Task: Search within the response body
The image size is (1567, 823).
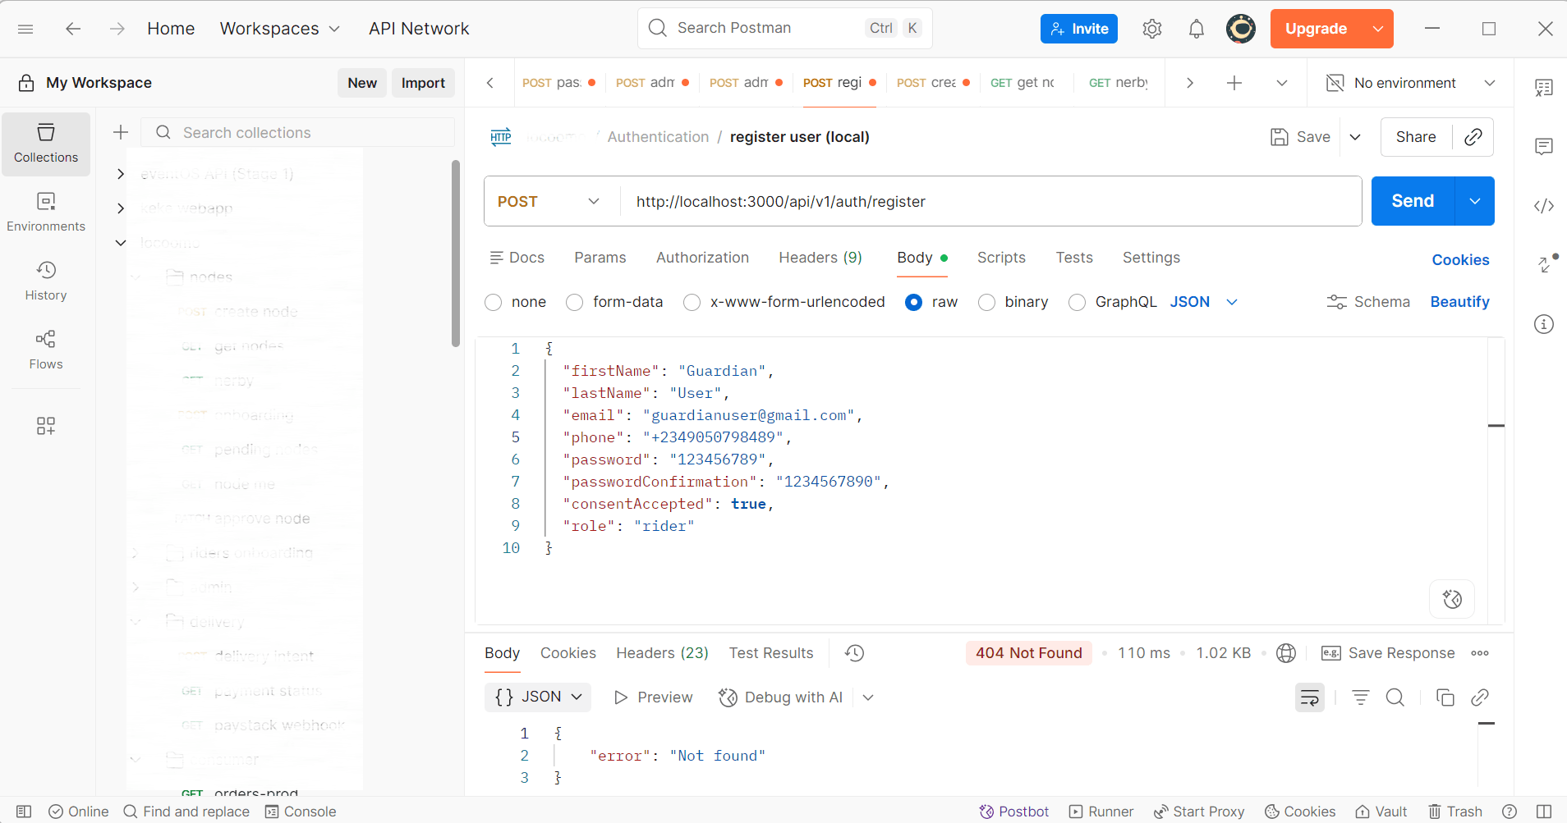Action: (1395, 697)
